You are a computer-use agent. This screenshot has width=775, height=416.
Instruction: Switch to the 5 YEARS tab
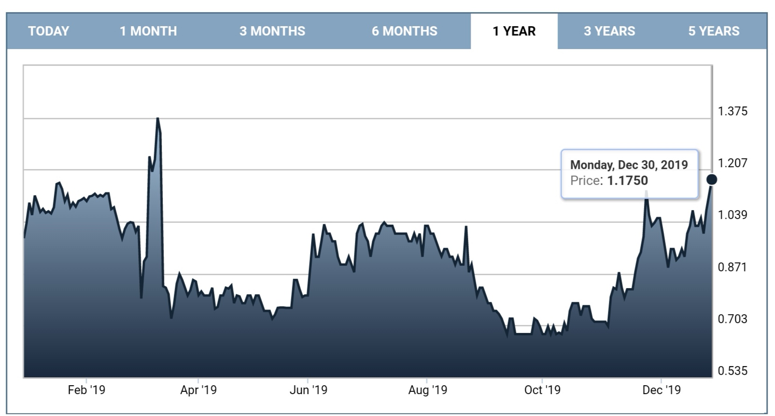click(x=714, y=31)
